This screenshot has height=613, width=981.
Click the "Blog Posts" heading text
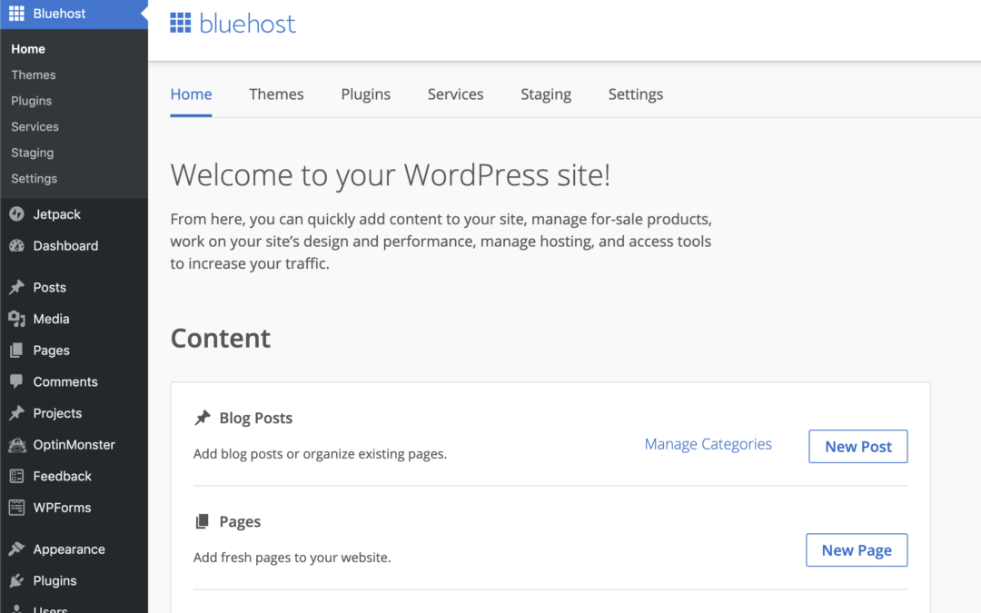pyautogui.click(x=256, y=417)
